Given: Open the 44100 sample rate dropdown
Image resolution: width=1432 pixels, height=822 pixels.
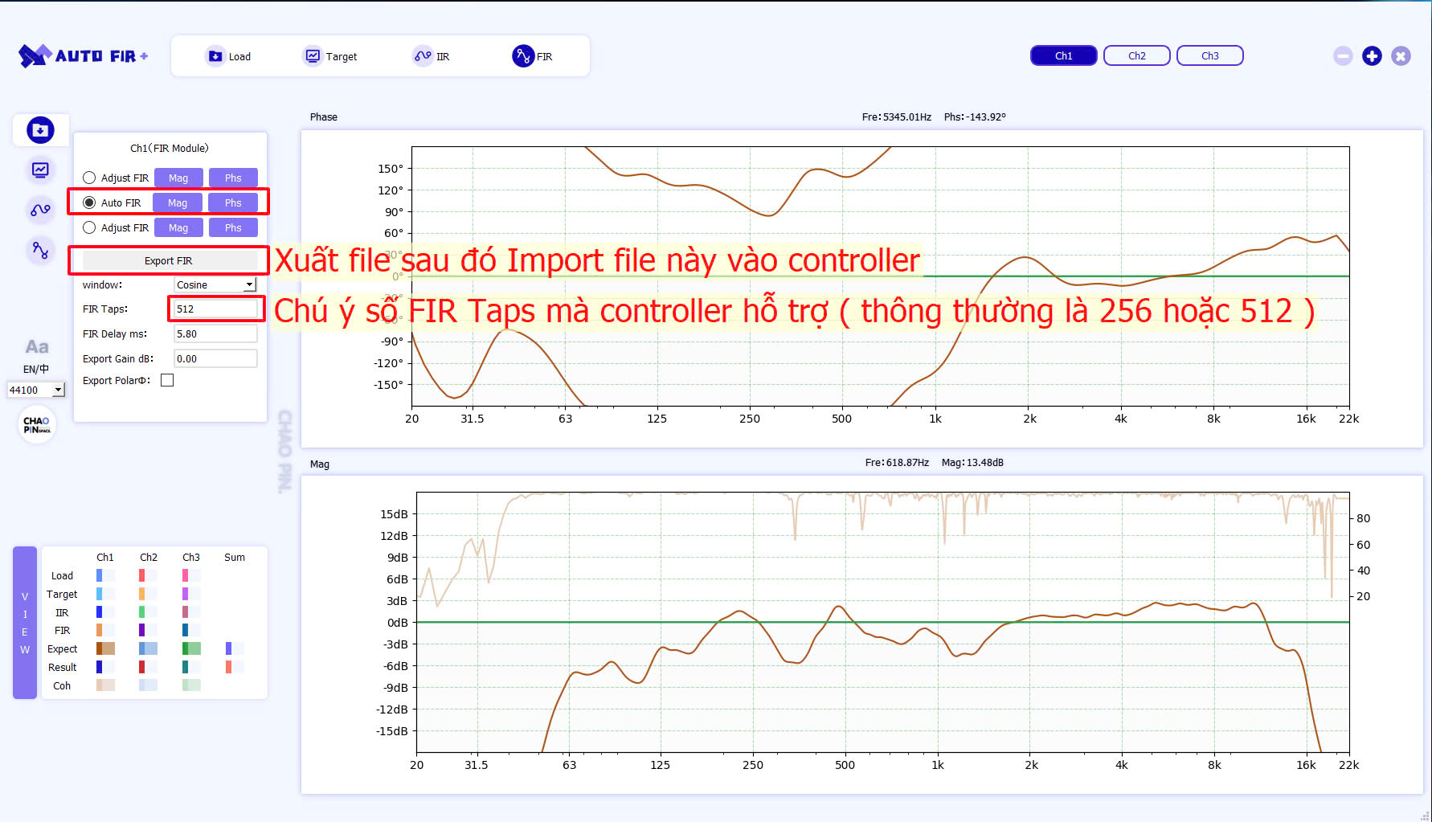Looking at the screenshot, I should (x=36, y=390).
